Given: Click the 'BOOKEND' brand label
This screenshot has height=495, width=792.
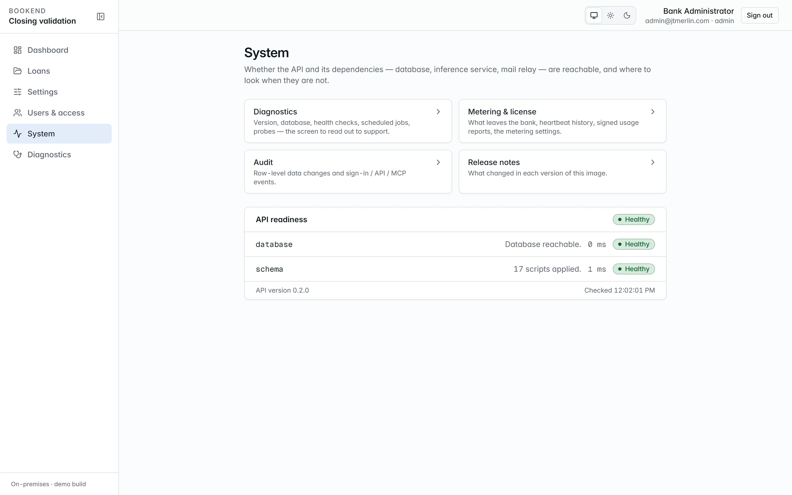Looking at the screenshot, I should pyautogui.click(x=27, y=11).
